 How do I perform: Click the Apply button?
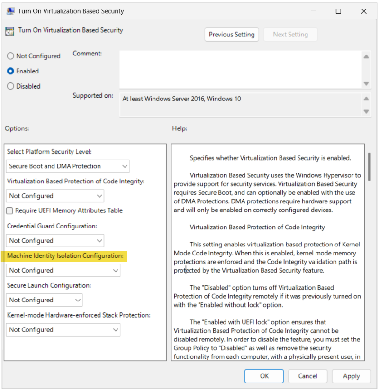tap(351, 376)
